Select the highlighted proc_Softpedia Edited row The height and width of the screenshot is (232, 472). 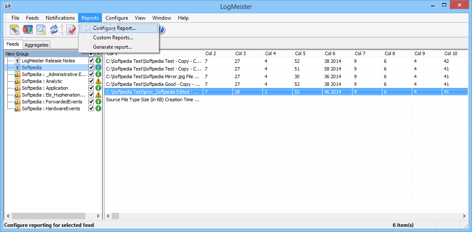pyautogui.click(x=286, y=92)
